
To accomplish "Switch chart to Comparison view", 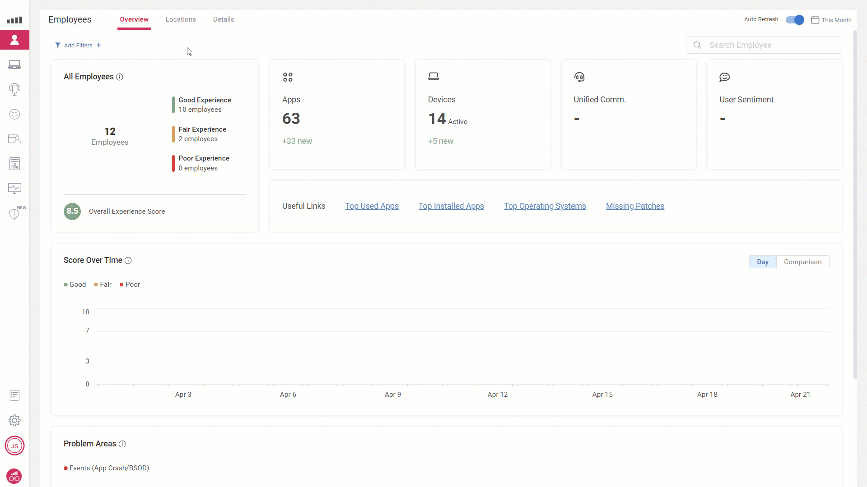I will pos(802,262).
